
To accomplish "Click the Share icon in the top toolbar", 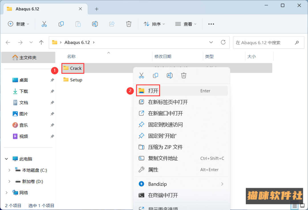I will 112,24.
